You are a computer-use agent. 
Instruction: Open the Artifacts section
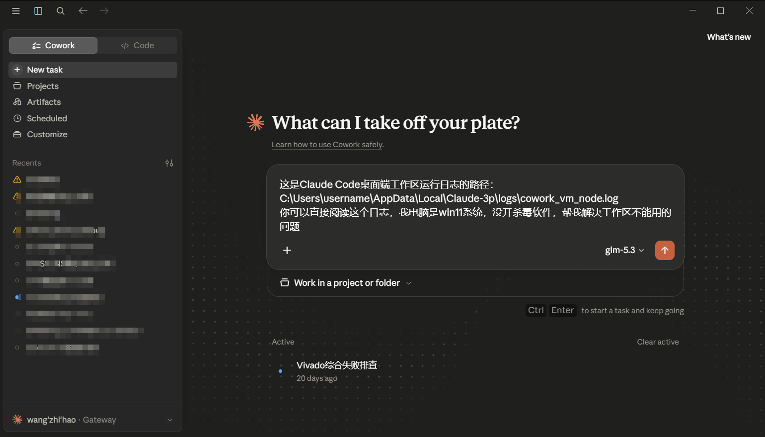pyautogui.click(x=93, y=102)
